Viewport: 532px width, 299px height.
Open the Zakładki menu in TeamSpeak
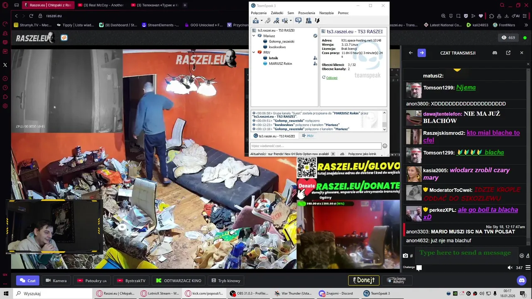tap(277, 13)
